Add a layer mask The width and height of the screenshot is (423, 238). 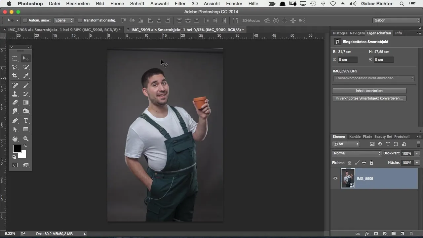point(376,234)
